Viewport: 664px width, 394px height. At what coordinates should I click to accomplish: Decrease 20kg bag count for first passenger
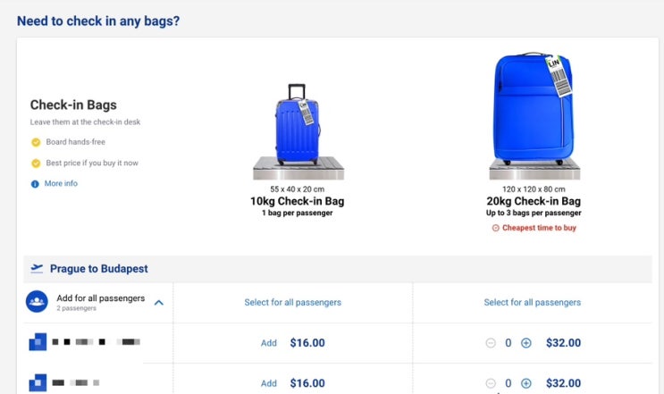pyautogui.click(x=491, y=343)
